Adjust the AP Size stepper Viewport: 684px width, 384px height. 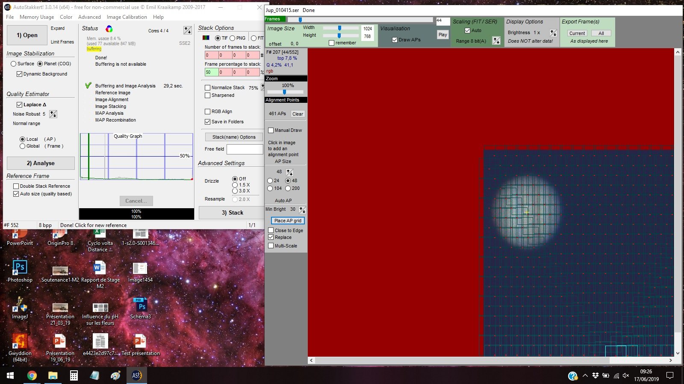tap(289, 172)
